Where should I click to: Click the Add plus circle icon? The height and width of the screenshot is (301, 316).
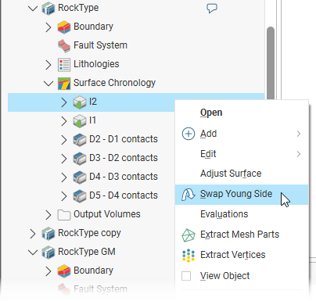coord(189,134)
